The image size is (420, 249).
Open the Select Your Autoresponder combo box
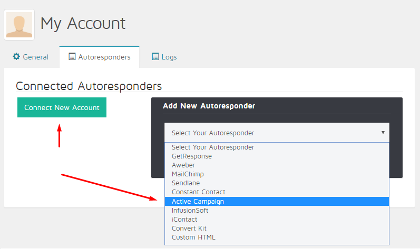[x=277, y=133]
